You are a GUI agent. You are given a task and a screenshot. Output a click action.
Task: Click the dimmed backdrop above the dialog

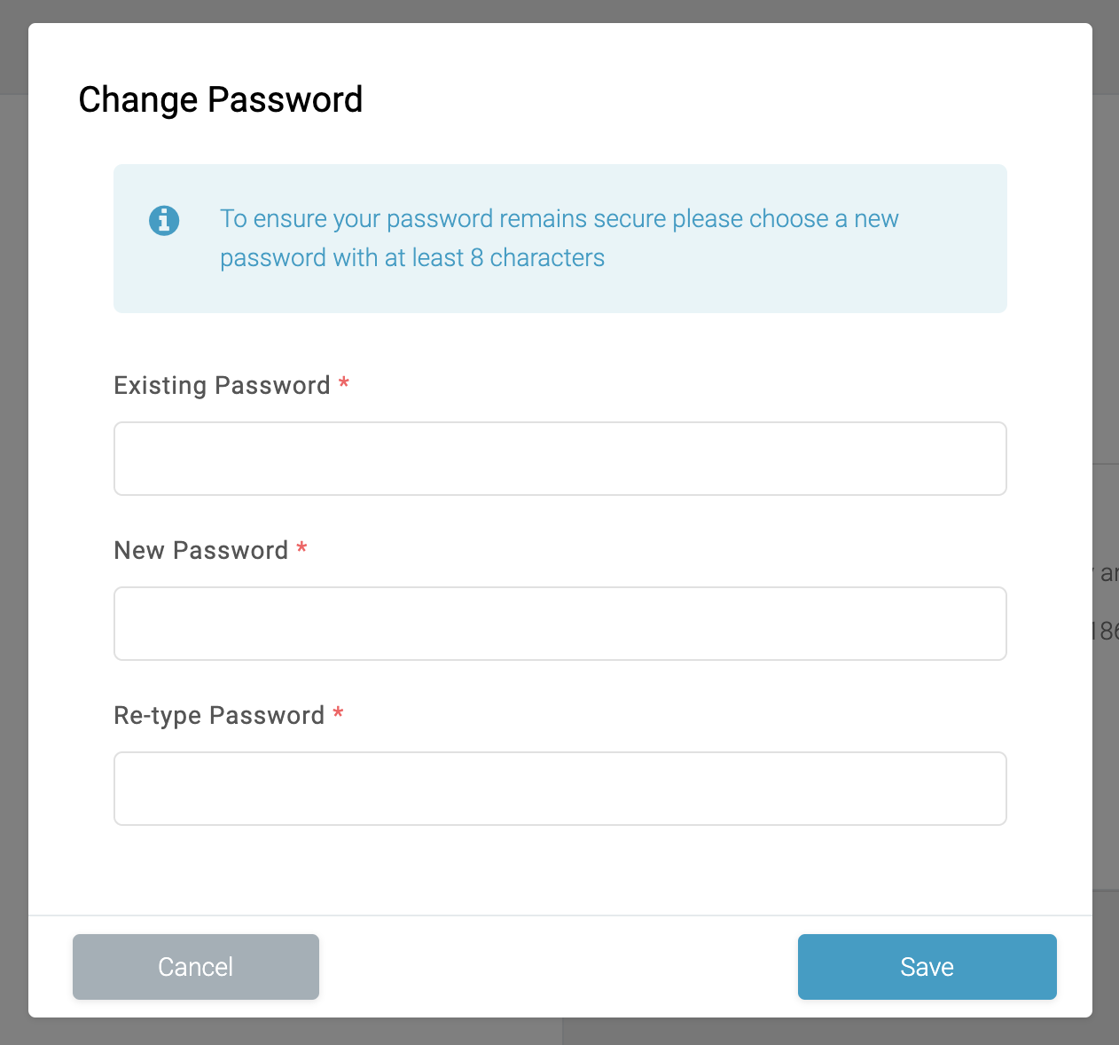559,11
